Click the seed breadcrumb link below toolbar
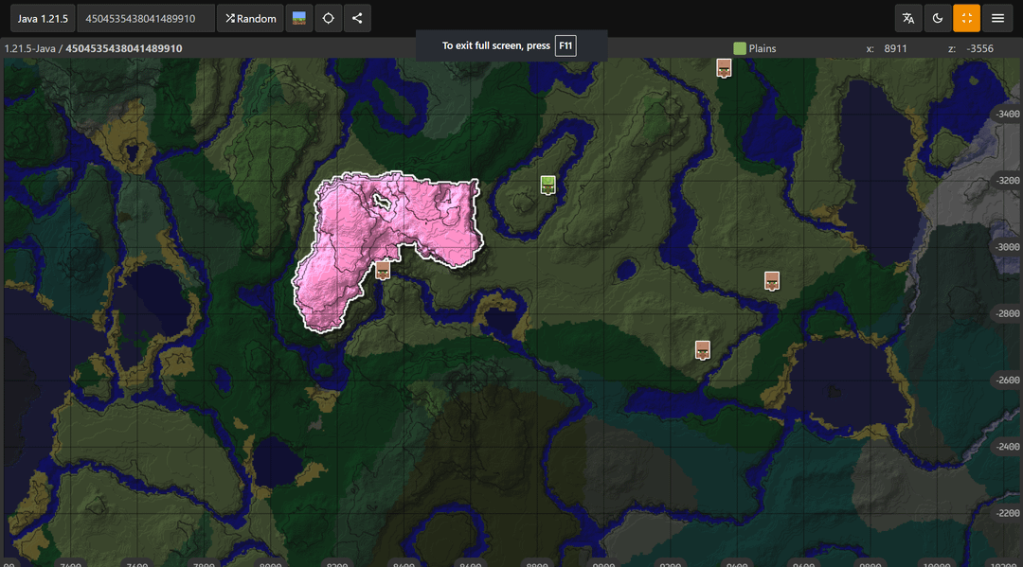This screenshot has height=567, width=1023. click(123, 48)
